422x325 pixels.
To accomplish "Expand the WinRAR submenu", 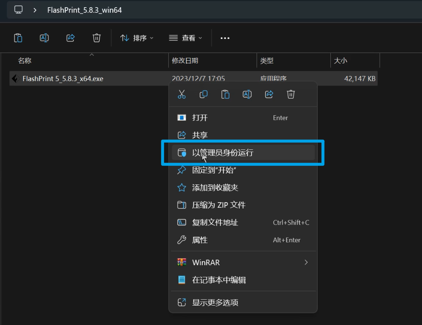I will pos(243,262).
